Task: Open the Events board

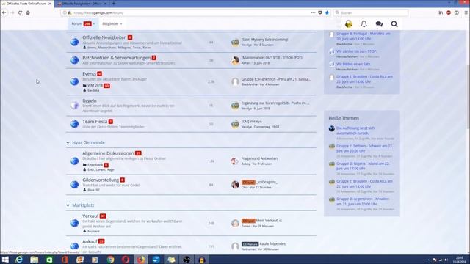Action: (89, 73)
